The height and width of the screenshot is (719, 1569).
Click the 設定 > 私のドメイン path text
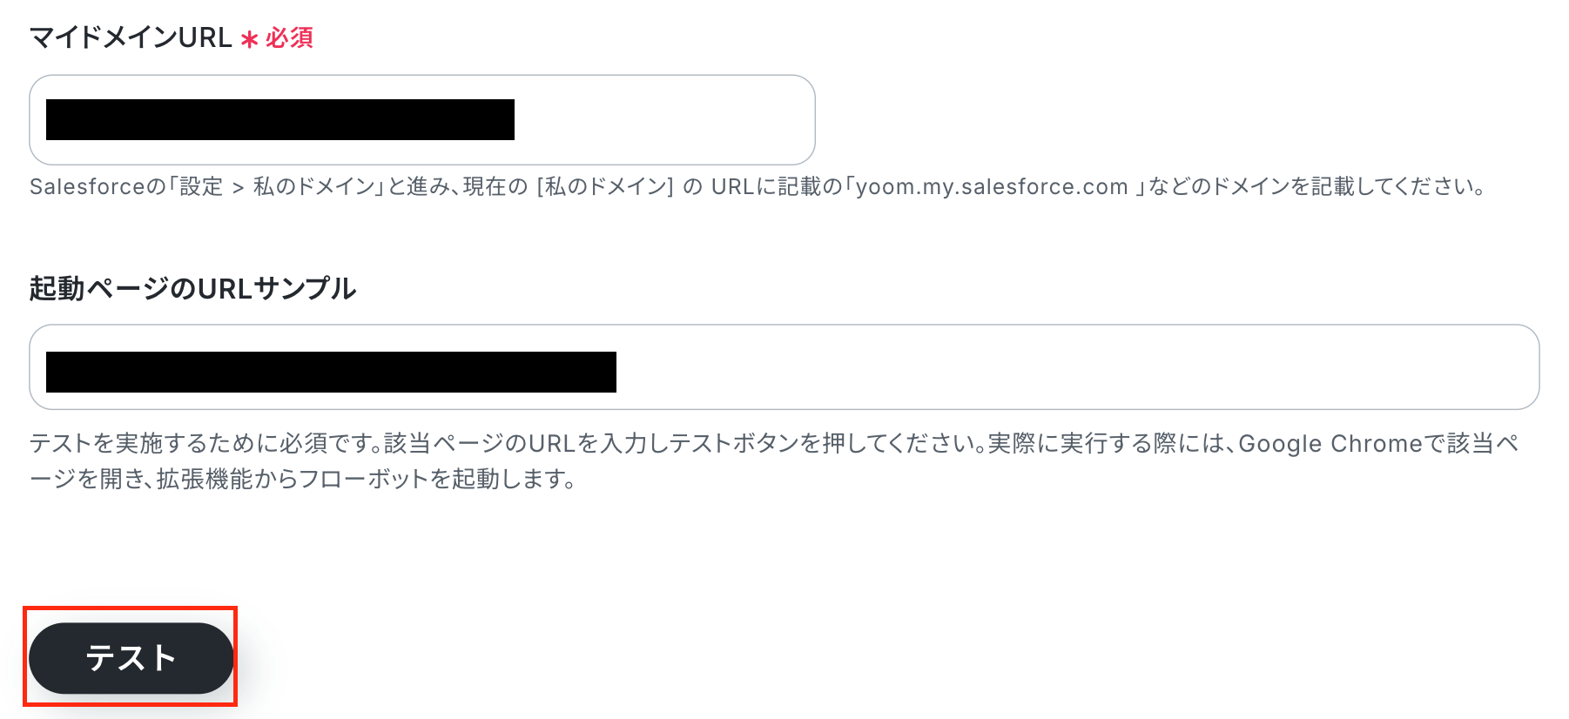click(277, 187)
